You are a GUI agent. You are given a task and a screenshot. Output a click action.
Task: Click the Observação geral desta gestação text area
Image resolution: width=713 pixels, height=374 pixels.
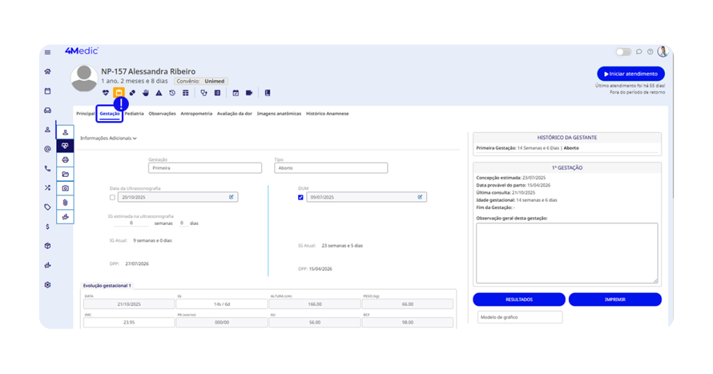point(566,253)
